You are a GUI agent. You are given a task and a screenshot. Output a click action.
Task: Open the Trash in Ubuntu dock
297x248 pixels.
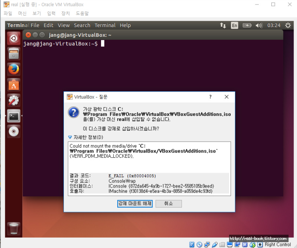(x=14, y=229)
